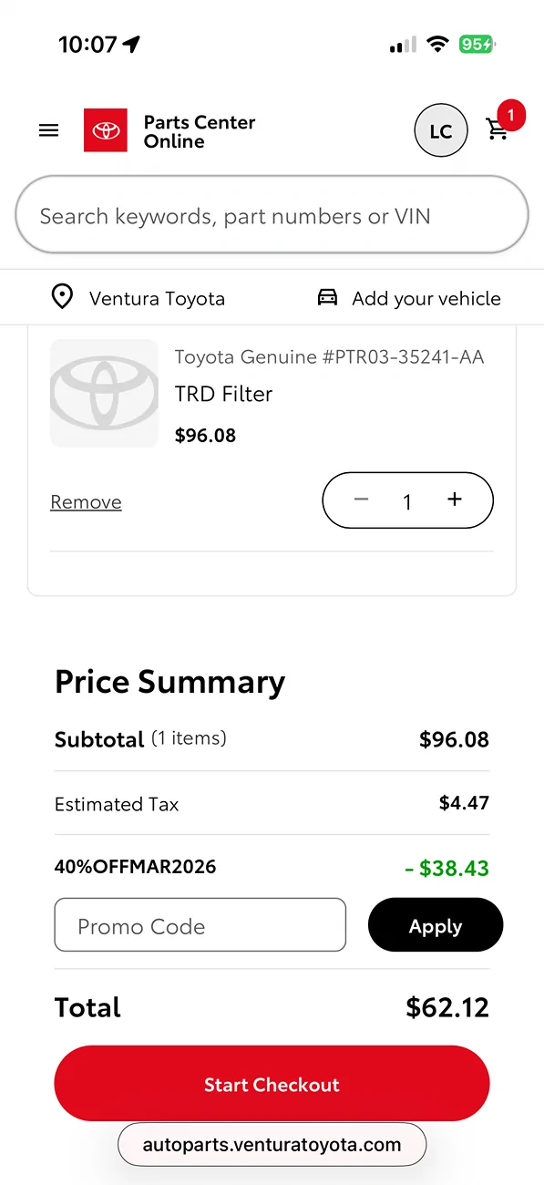The width and height of the screenshot is (544, 1185).
Task: Open the LC account avatar
Action: click(441, 131)
